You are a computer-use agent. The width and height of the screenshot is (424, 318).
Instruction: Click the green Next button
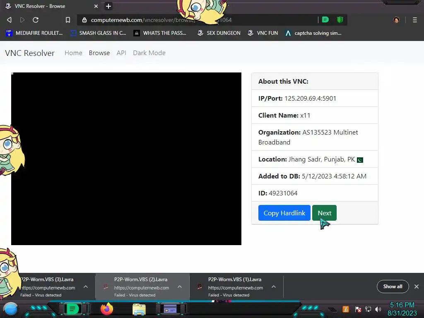tap(324, 213)
